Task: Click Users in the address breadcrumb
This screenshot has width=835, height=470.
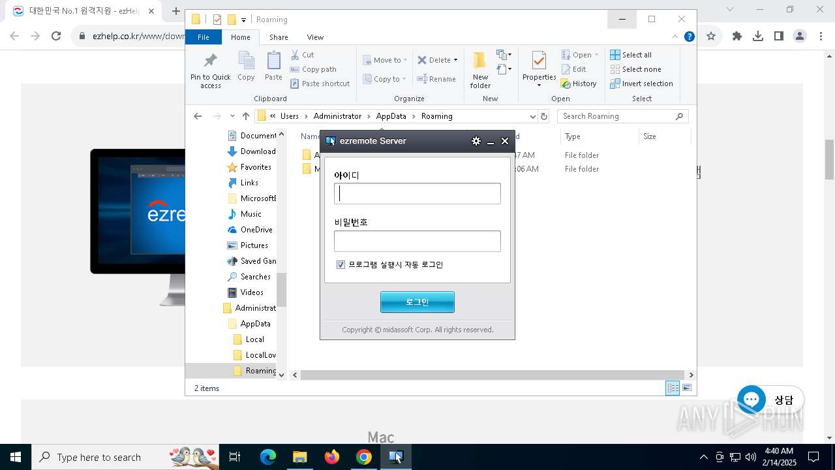Action: click(x=290, y=116)
